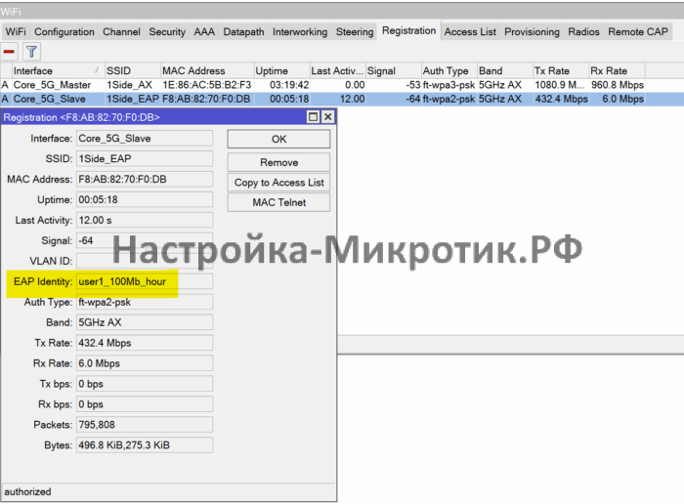The image size is (684, 504).
Task: Sort by the Auth Type column header
Action: click(449, 70)
